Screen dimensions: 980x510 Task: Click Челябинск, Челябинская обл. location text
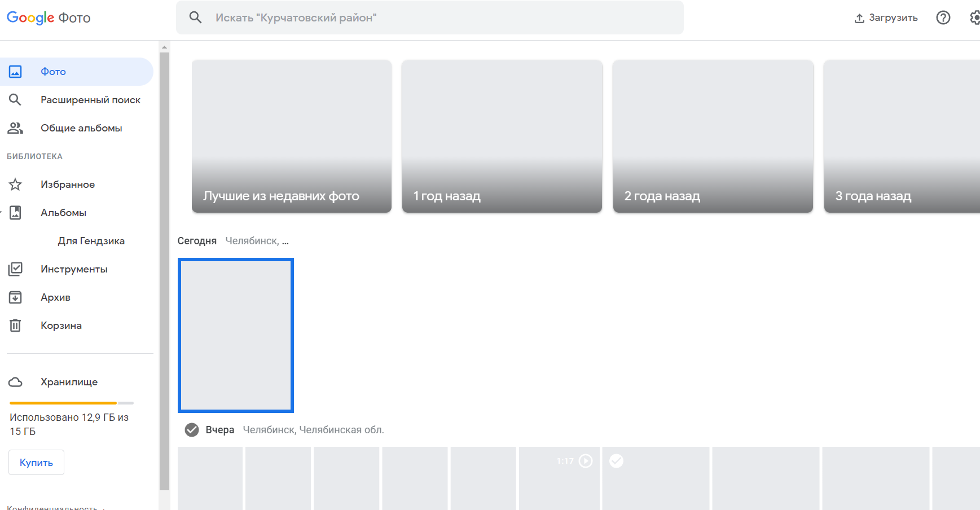pyautogui.click(x=313, y=430)
